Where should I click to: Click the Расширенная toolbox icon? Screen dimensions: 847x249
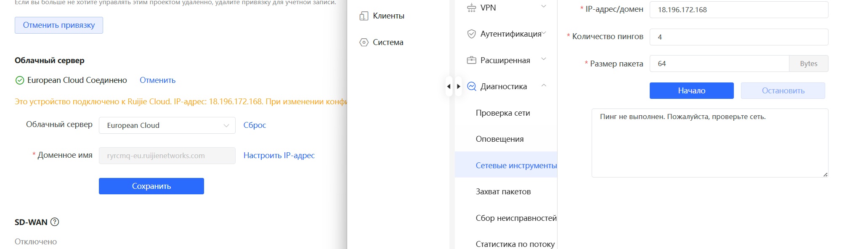(472, 60)
